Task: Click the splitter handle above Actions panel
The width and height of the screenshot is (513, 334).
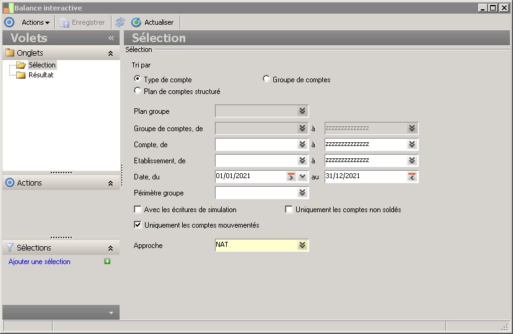Action: [61, 173]
